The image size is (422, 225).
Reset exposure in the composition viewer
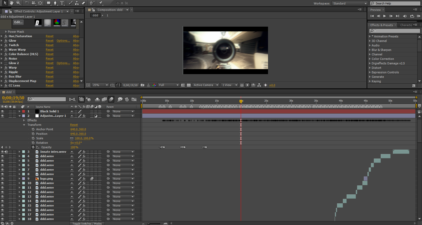265,85
